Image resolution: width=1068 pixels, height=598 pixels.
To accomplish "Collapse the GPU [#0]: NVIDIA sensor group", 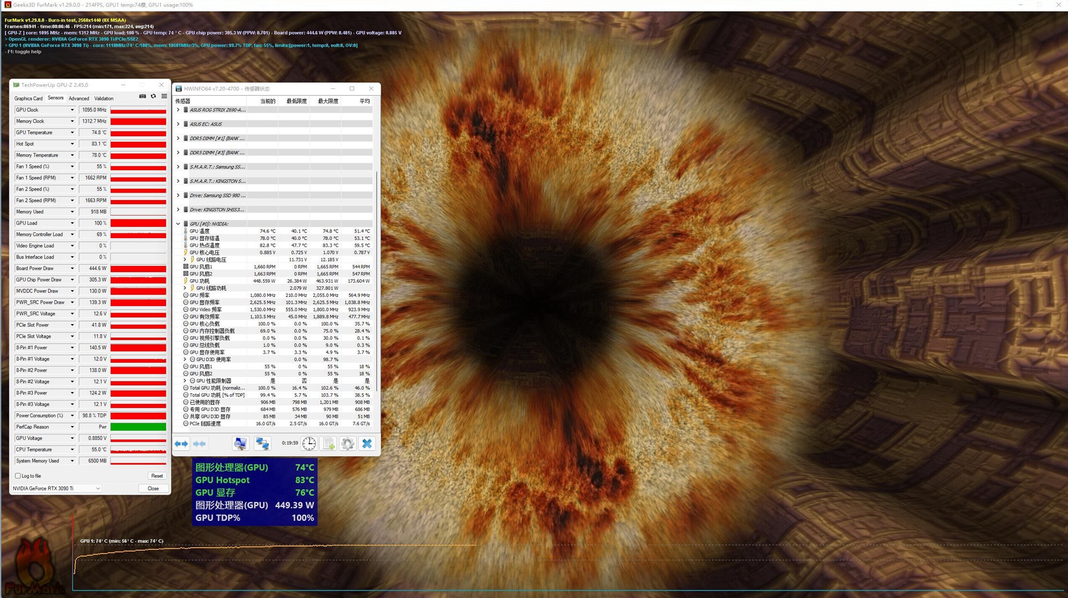I will point(179,224).
